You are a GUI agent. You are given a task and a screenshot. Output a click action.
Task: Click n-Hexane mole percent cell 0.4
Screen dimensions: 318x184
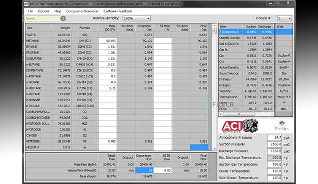108,82
